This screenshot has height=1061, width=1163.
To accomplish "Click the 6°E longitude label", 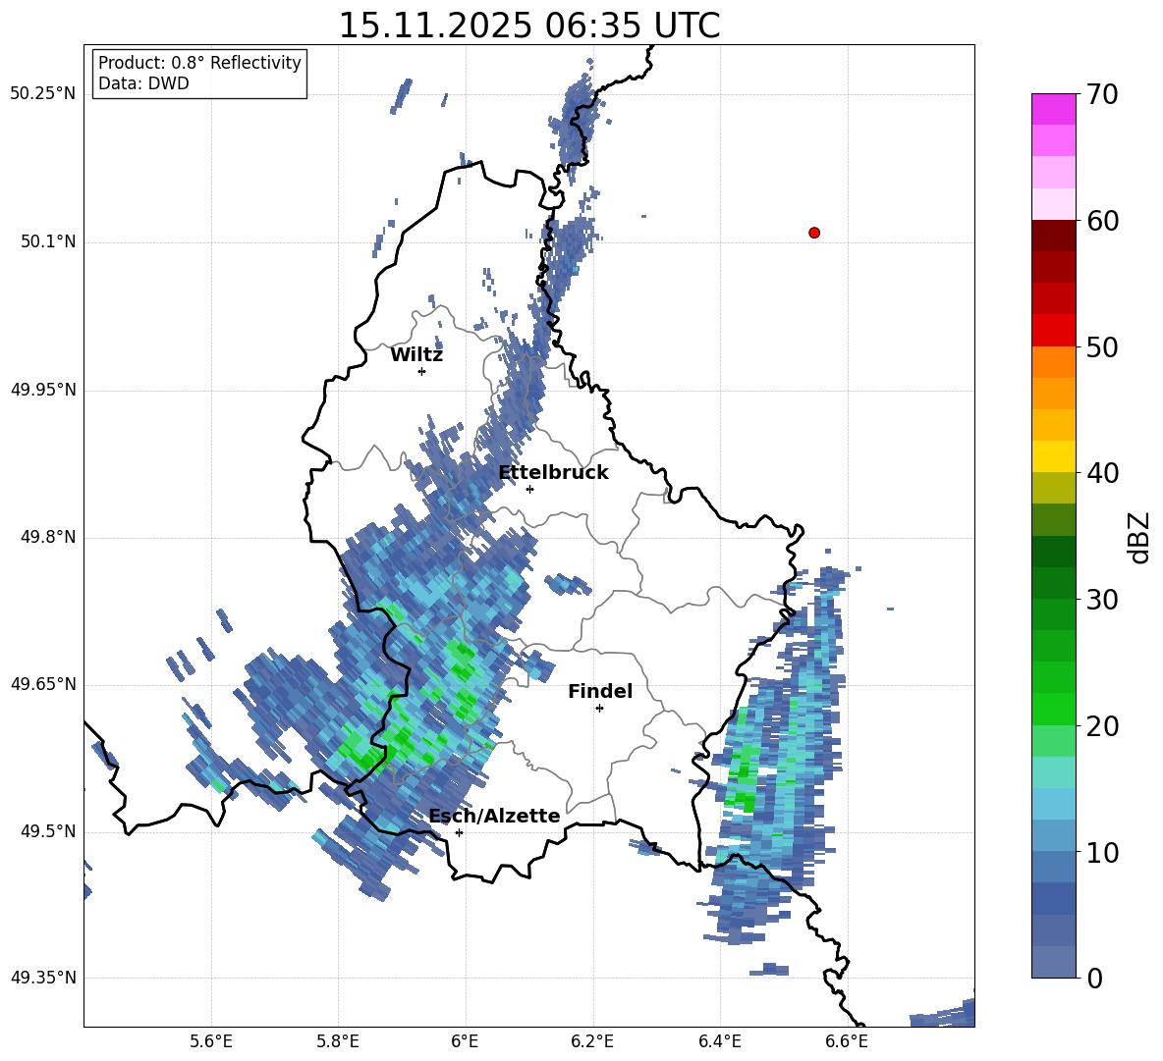I will [465, 1041].
